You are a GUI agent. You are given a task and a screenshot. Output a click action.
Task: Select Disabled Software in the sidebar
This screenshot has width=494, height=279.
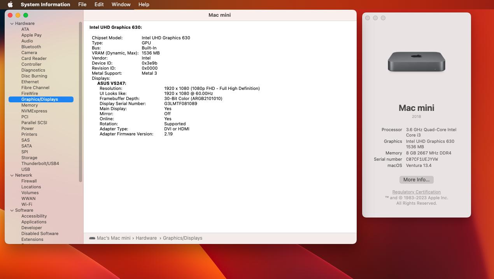40,233
